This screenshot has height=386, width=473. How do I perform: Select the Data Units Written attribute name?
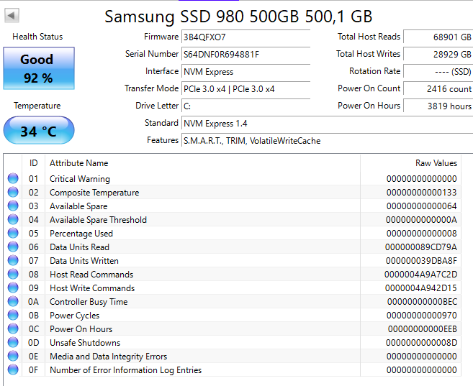[x=84, y=261]
